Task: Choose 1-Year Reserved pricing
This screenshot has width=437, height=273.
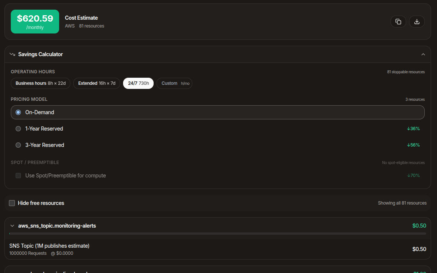Action: pos(218,129)
